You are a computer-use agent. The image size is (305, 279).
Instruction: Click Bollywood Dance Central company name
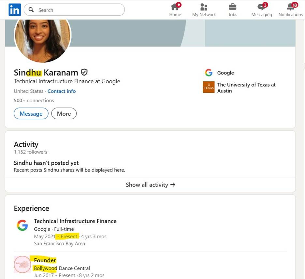tap(62, 268)
